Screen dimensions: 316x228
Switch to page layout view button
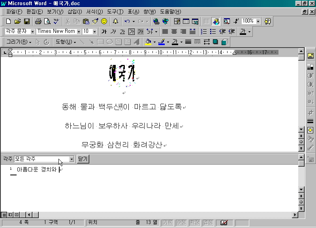(17, 215)
